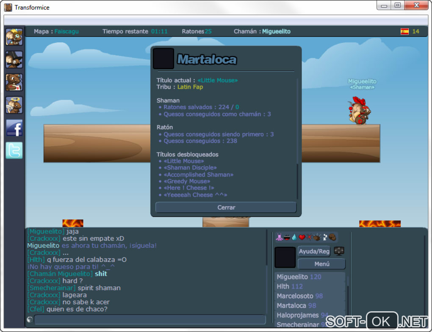Click [Chamán Migueelito] name in chat
Image resolution: width=432 pixels, height=332 pixels.
60,274
